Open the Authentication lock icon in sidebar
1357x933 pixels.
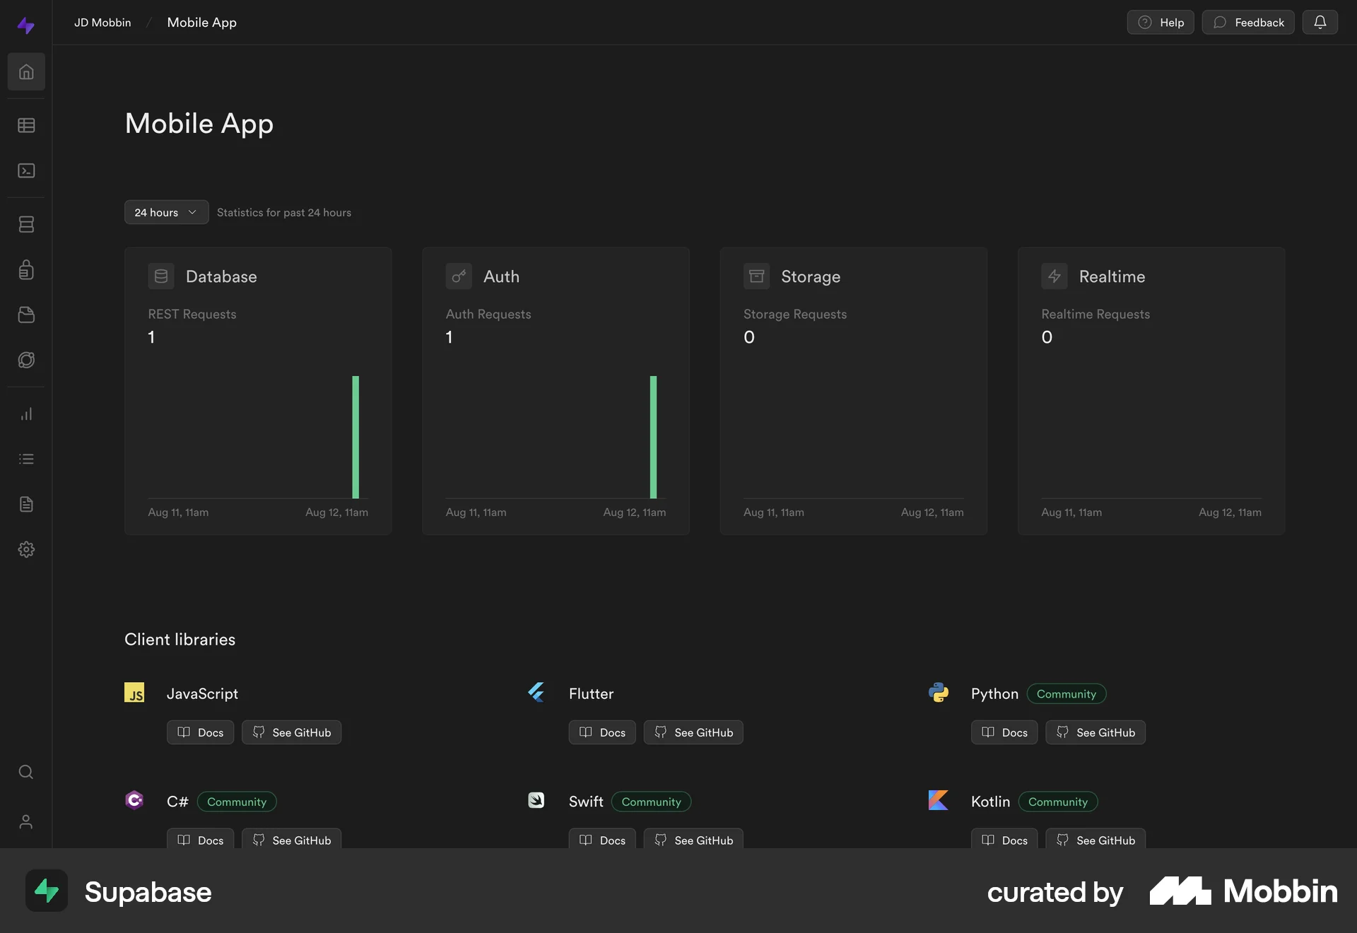[x=26, y=269]
